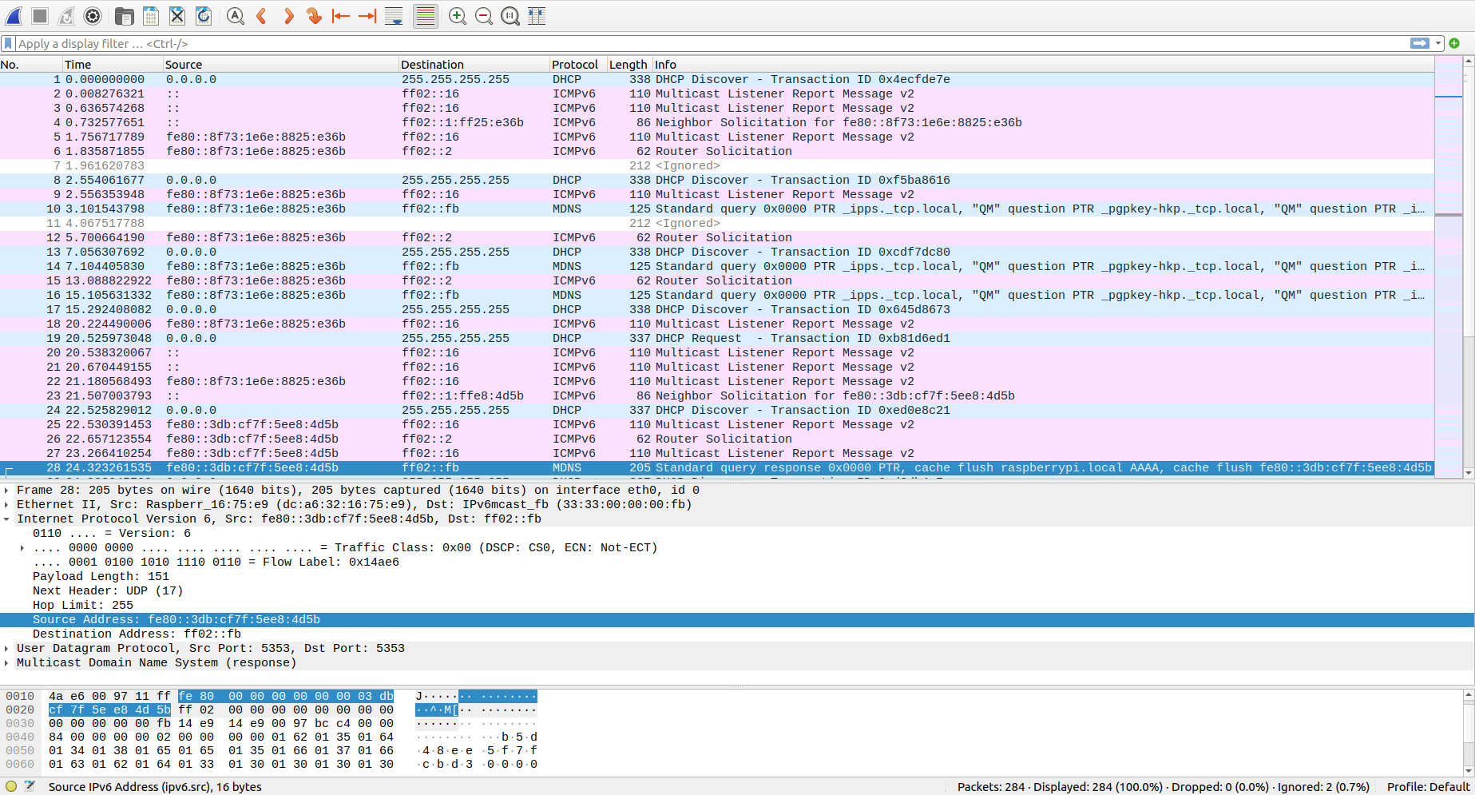Expand the User Datagram Protocol section
Screen dimensions: 1475x795
7,648
